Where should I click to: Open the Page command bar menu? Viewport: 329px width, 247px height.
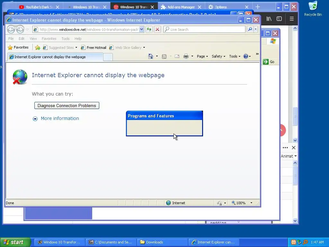[202, 56]
